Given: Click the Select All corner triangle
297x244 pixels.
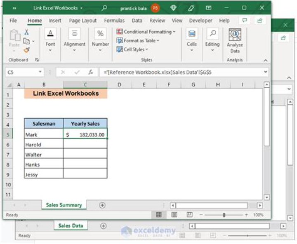Looking at the screenshot, I should (x=9, y=85).
